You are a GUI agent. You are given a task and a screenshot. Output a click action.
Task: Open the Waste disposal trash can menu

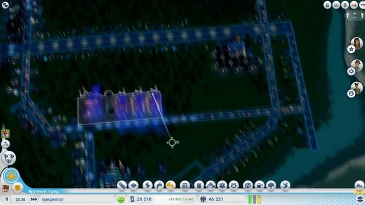(199, 186)
